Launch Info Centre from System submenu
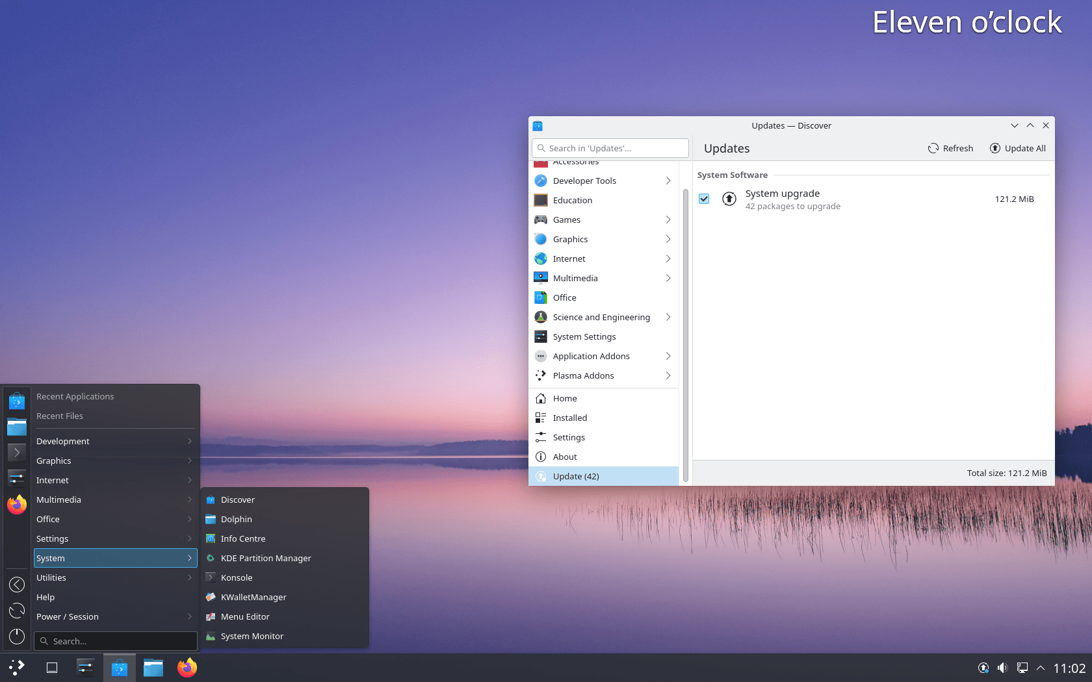Image resolution: width=1092 pixels, height=682 pixels. pyautogui.click(x=285, y=538)
